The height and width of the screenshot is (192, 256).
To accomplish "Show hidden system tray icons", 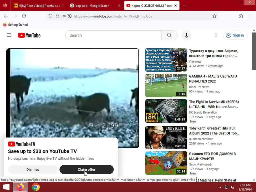I will (x=220, y=187).
